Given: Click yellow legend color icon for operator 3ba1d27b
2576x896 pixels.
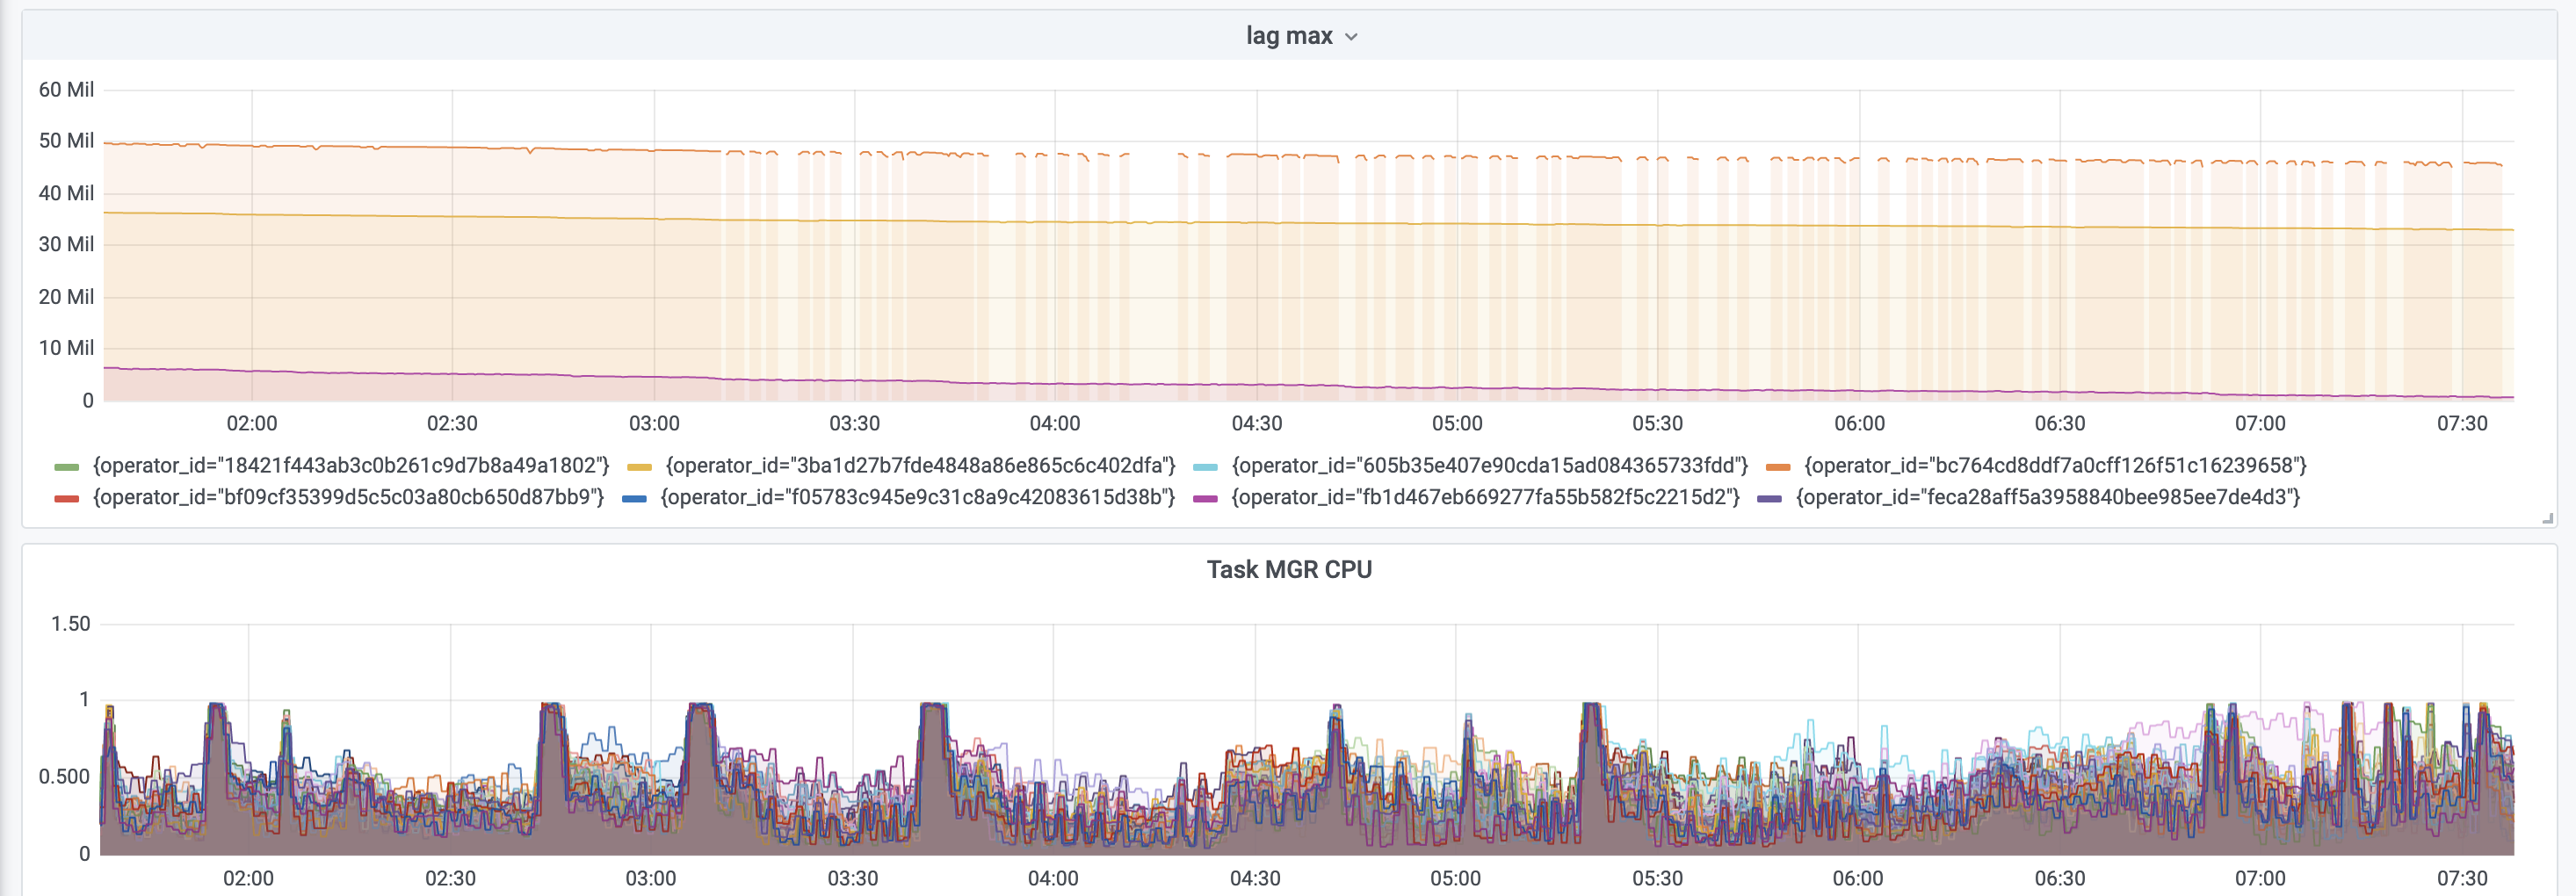Looking at the screenshot, I should tap(639, 467).
